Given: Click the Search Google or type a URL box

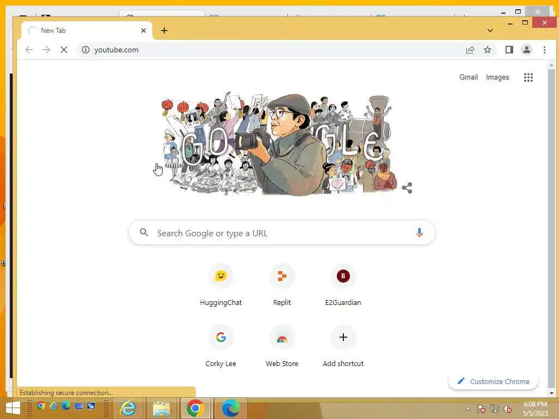Looking at the screenshot, I should pyautogui.click(x=282, y=233).
